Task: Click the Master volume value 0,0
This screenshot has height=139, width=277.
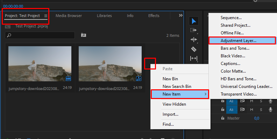Action: coord(256,118)
